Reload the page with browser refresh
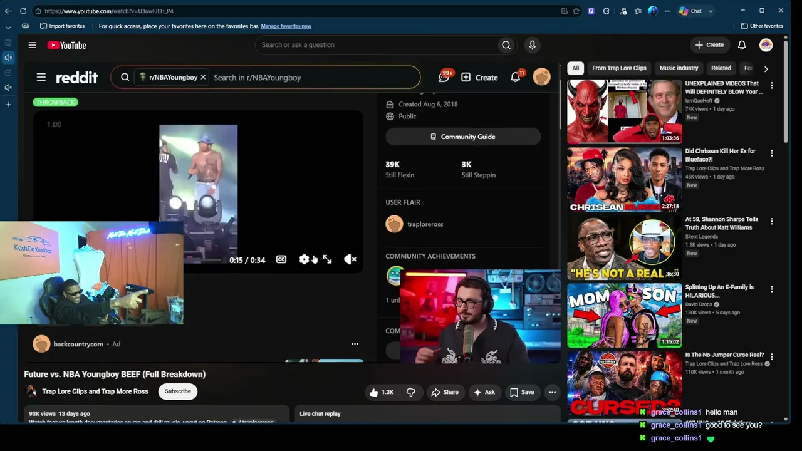 coord(23,11)
